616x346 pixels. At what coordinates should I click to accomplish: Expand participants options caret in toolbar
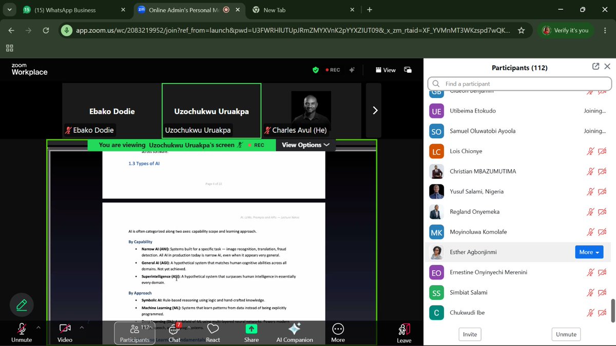coord(152,327)
